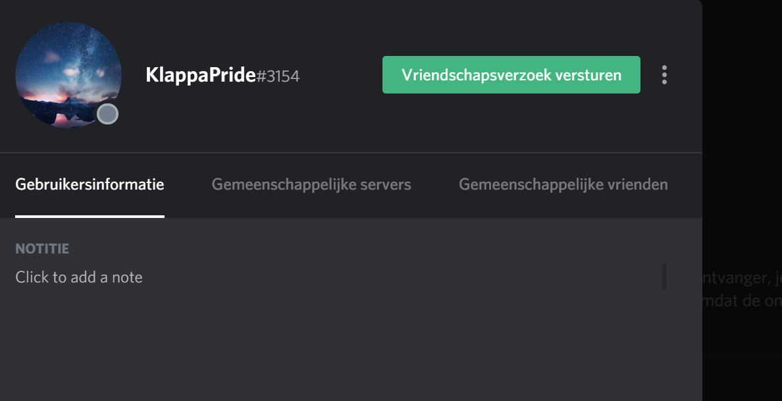Click the NOTITIE section heading
Viewport: 782px width, 401px height.
(42, 248)
